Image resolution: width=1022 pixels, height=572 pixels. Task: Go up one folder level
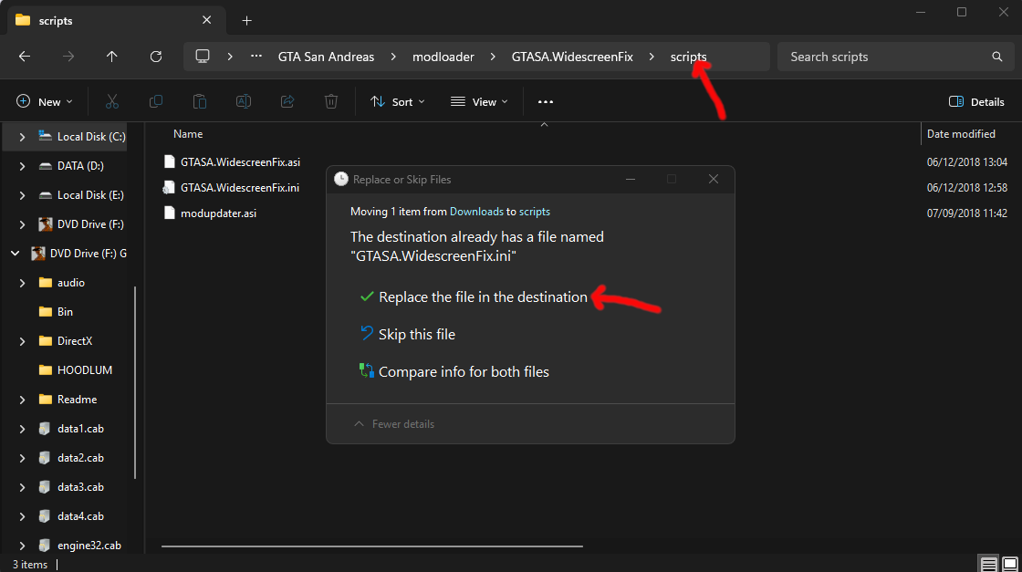112,57
